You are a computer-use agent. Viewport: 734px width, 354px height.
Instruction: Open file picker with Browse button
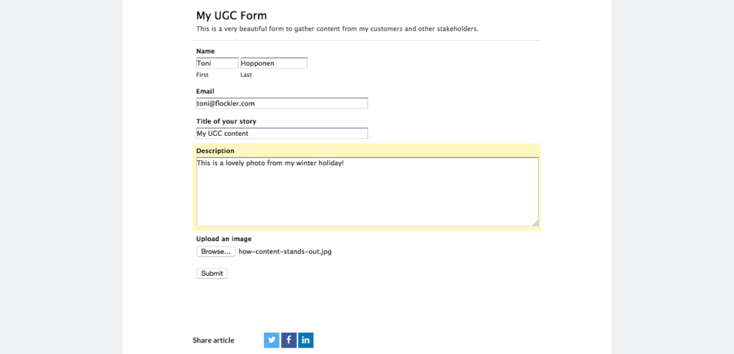[216, 251]
